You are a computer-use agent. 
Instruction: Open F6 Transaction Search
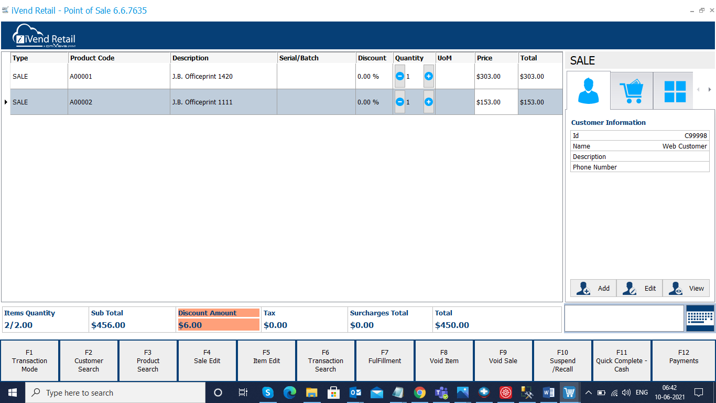(x=326, y=360)
